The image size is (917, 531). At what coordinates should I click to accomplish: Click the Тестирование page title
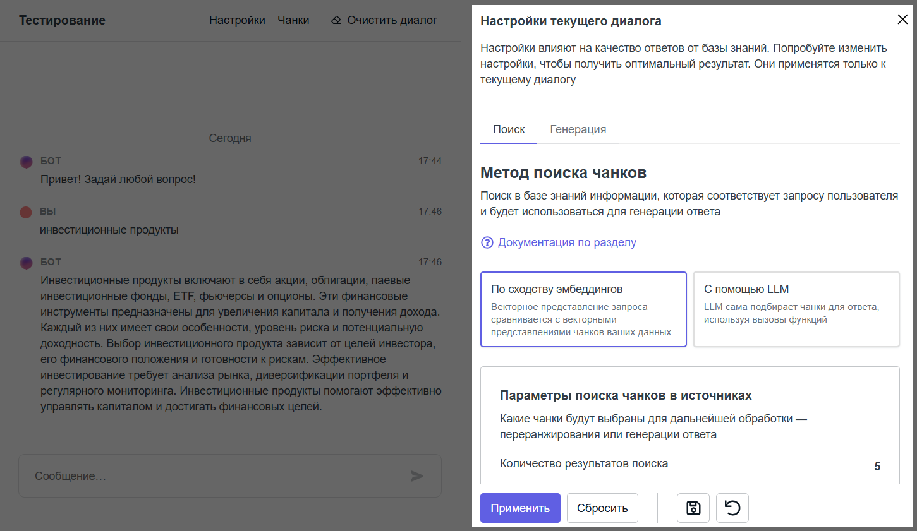62,20
